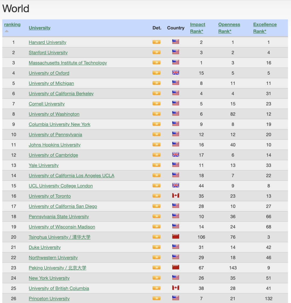This screenshot has height=303, width=291.
Task: Open details icon for Northwestern University
Action: [x=157, y=257]
